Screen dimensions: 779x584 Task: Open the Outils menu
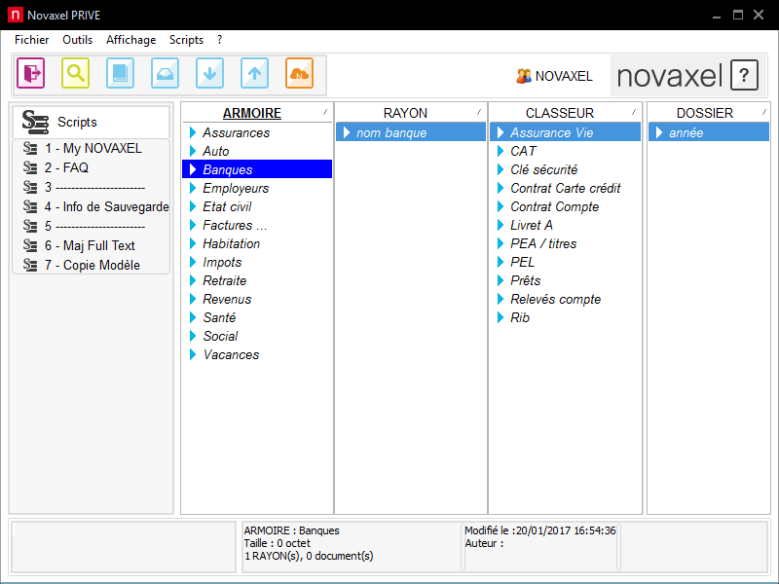click(x=78, y=40)
